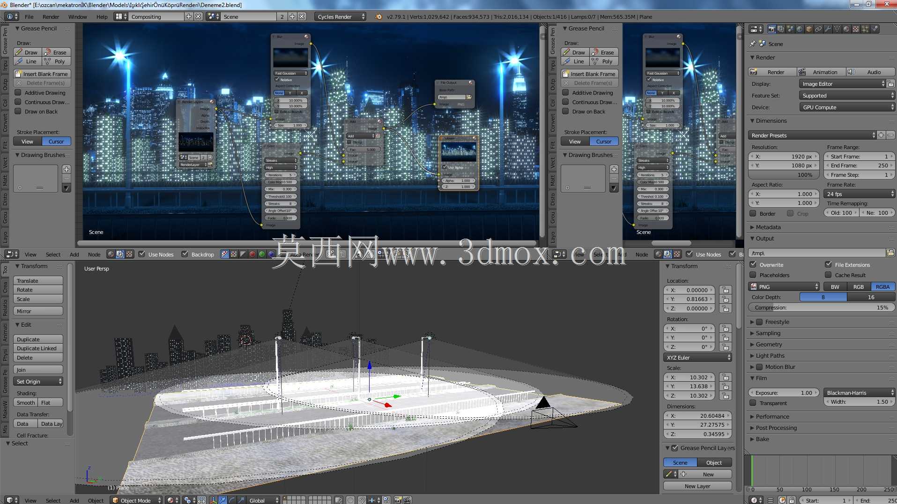Expand the Sampling panel
897x504 pixels.
click(768, 333)
